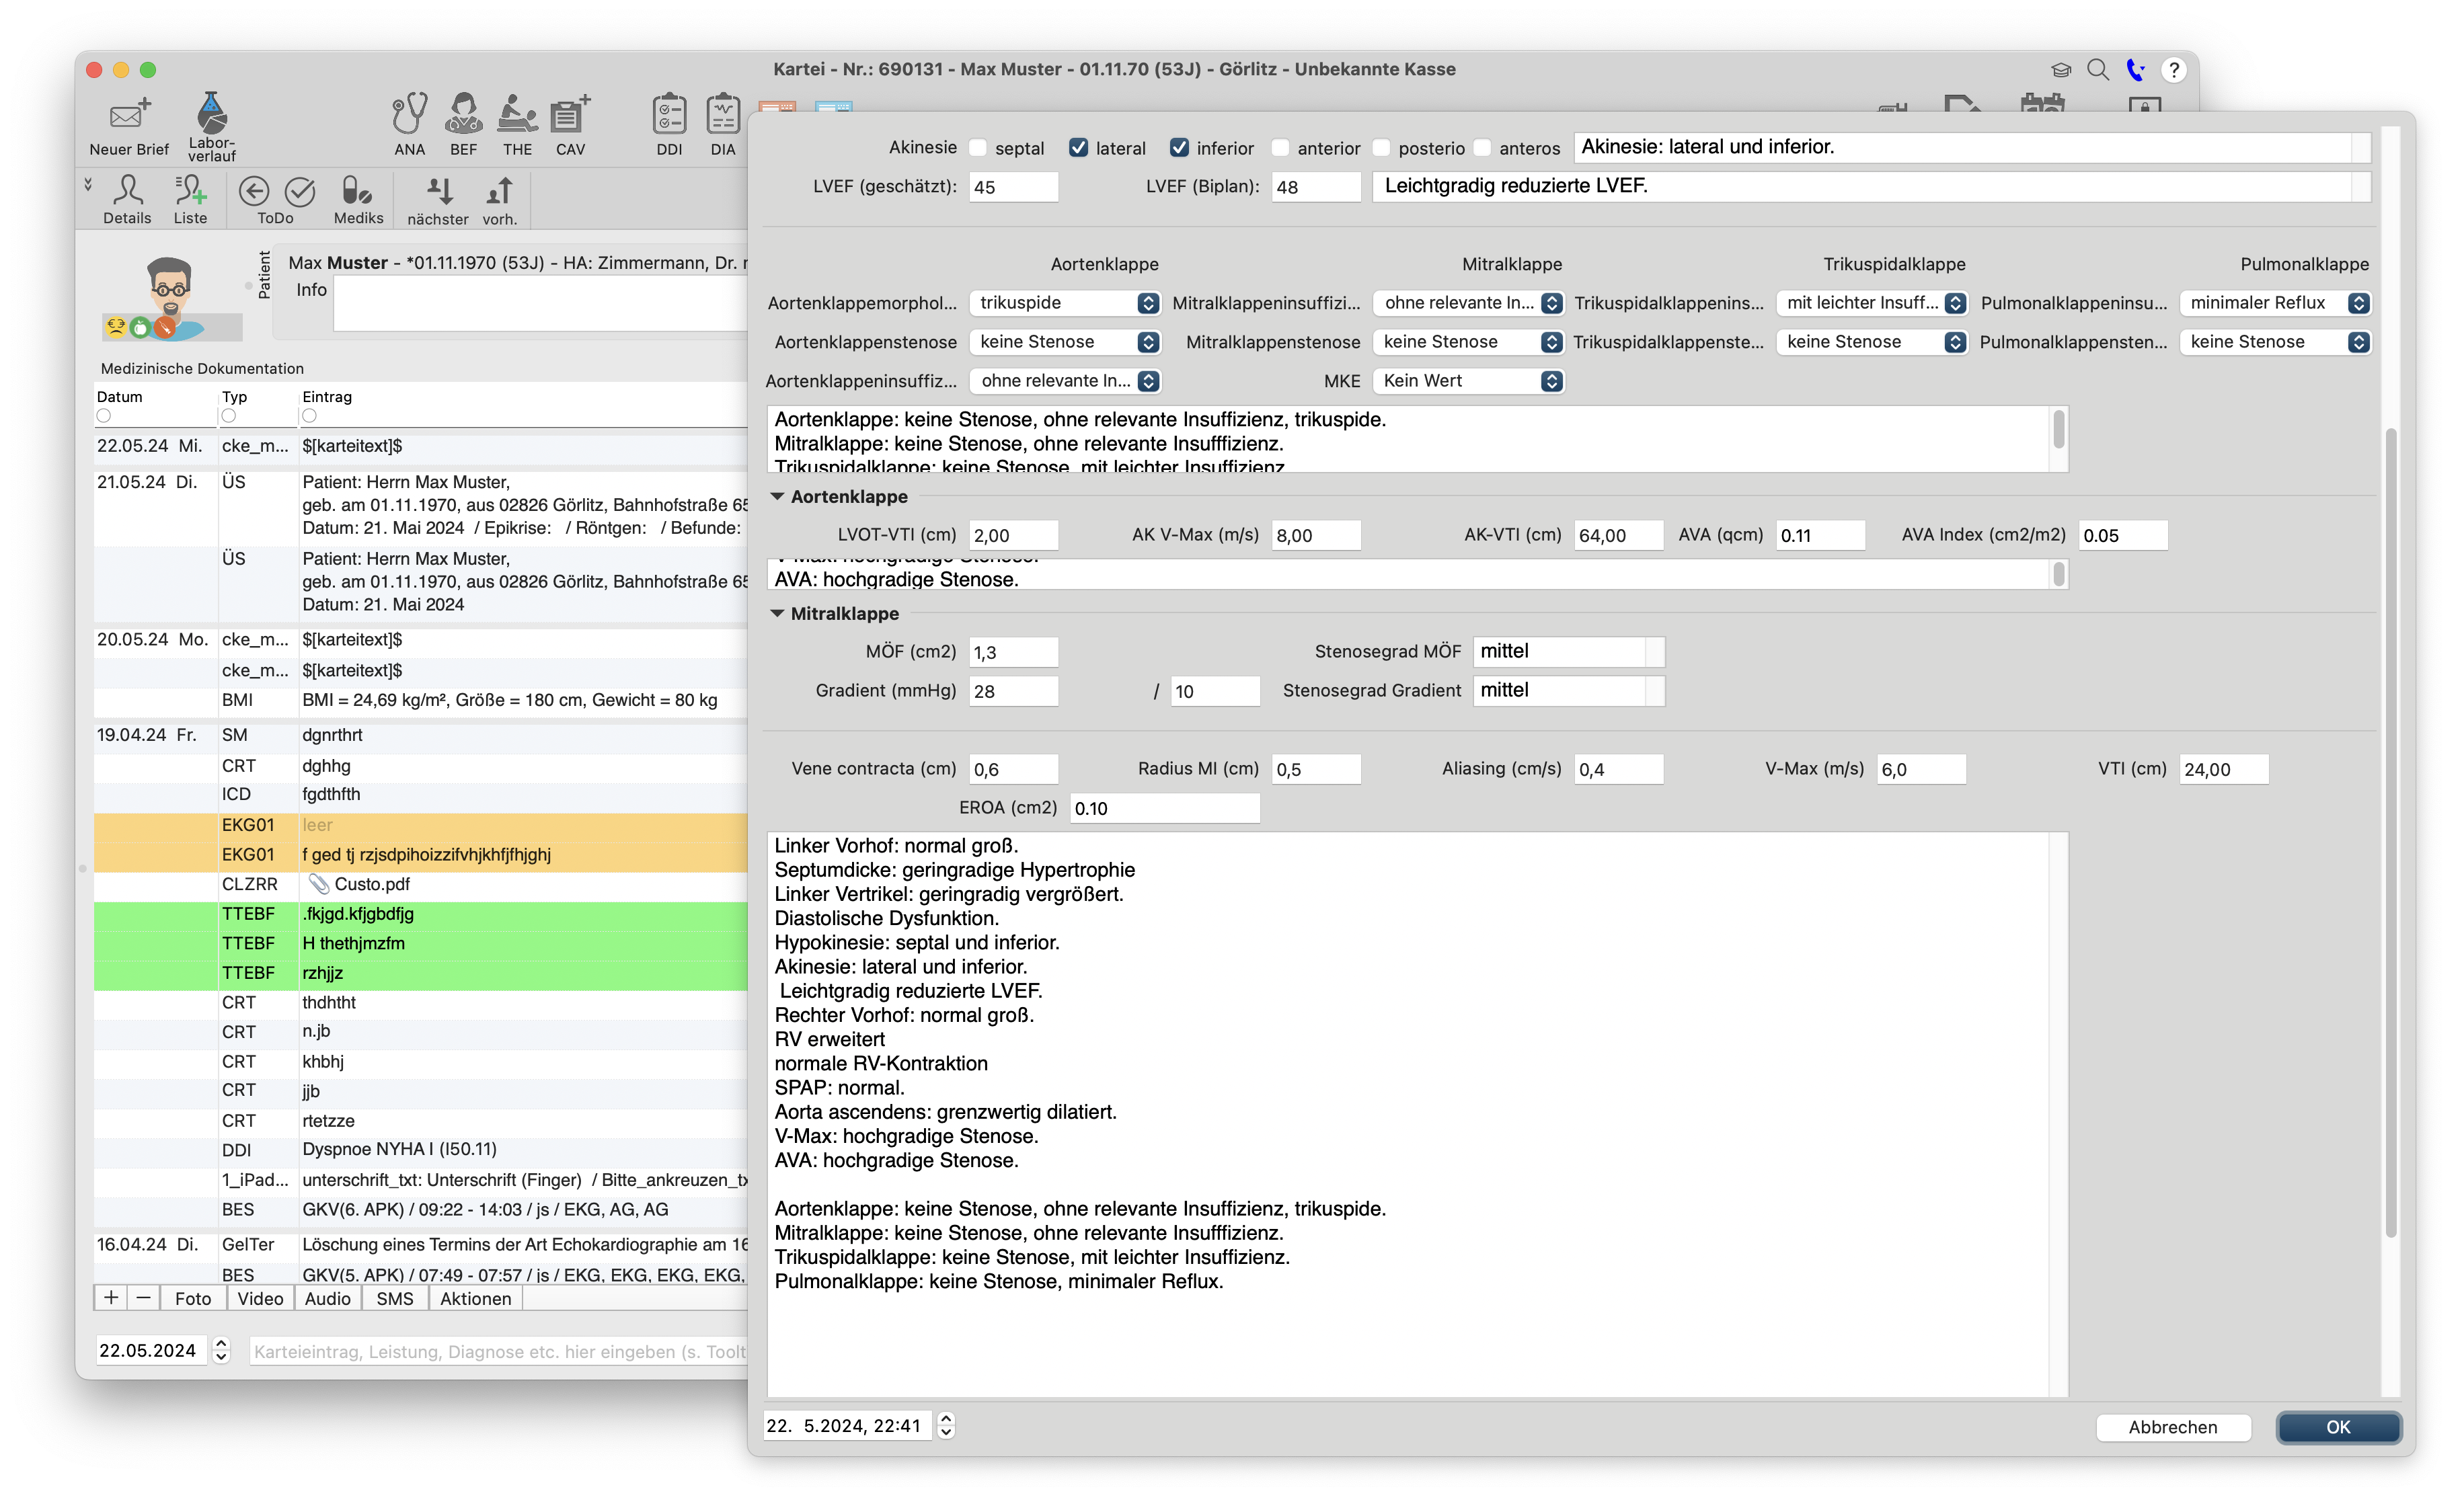This screenshot has height=1510, width=2464.
Task: Uncheck the Akinesie lateral checkbox
Action: click(1078, 148)
